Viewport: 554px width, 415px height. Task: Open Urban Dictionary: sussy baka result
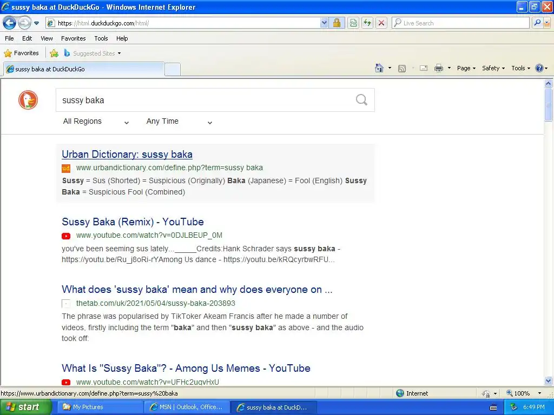point(127,155)
